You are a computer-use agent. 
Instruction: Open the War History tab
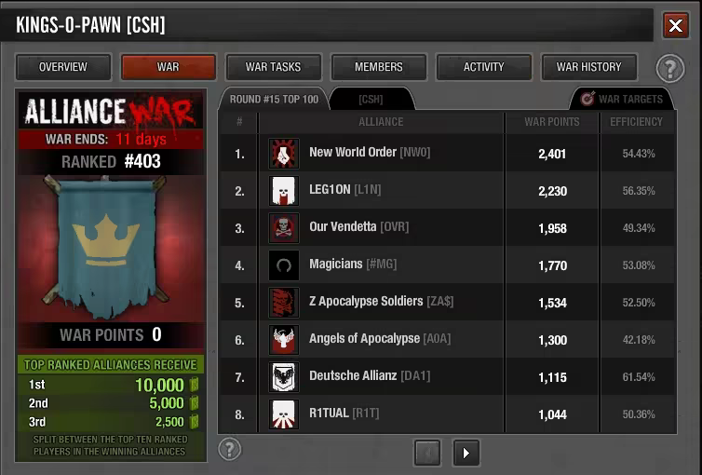click(588, 67)
